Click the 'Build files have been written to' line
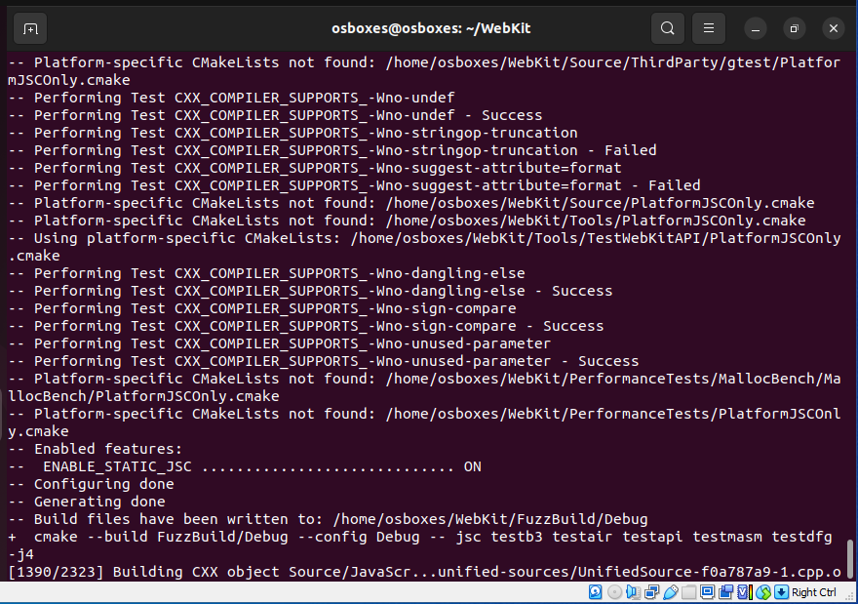Screen dimensions: 858x604 point(328,519)
